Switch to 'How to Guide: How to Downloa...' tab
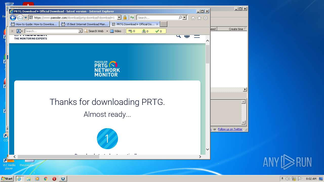Screen dimensions: 324x182 (34, 24)
